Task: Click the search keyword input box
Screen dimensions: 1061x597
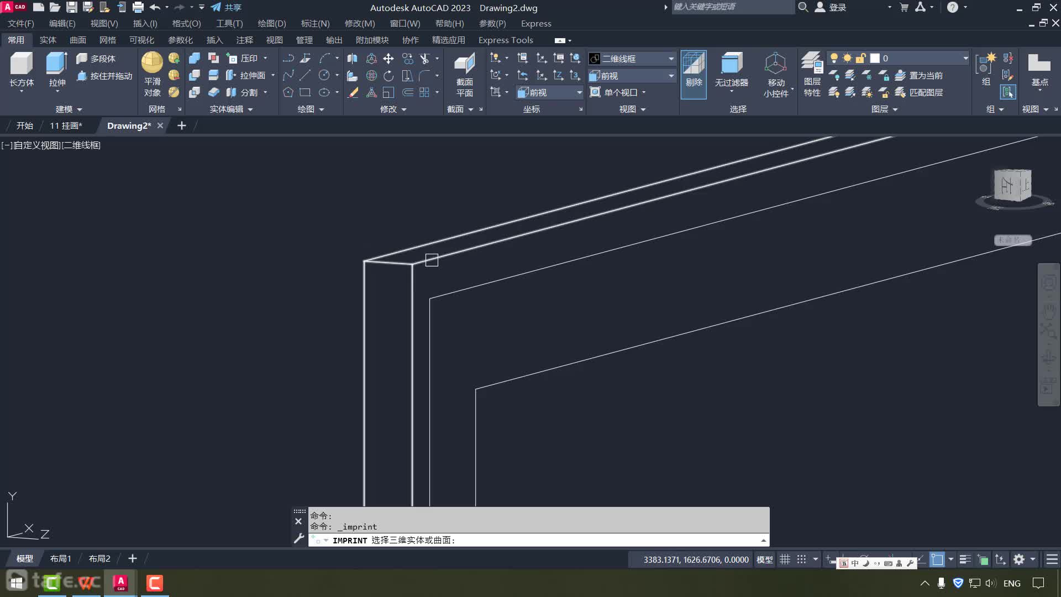Action: (x=732, y=7)
